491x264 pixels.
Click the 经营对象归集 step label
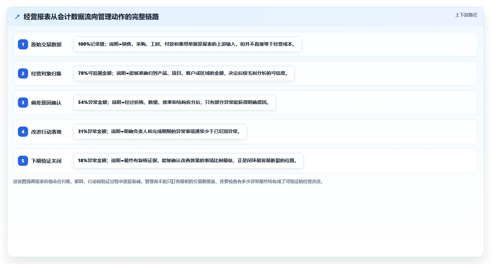coord(46,73)
